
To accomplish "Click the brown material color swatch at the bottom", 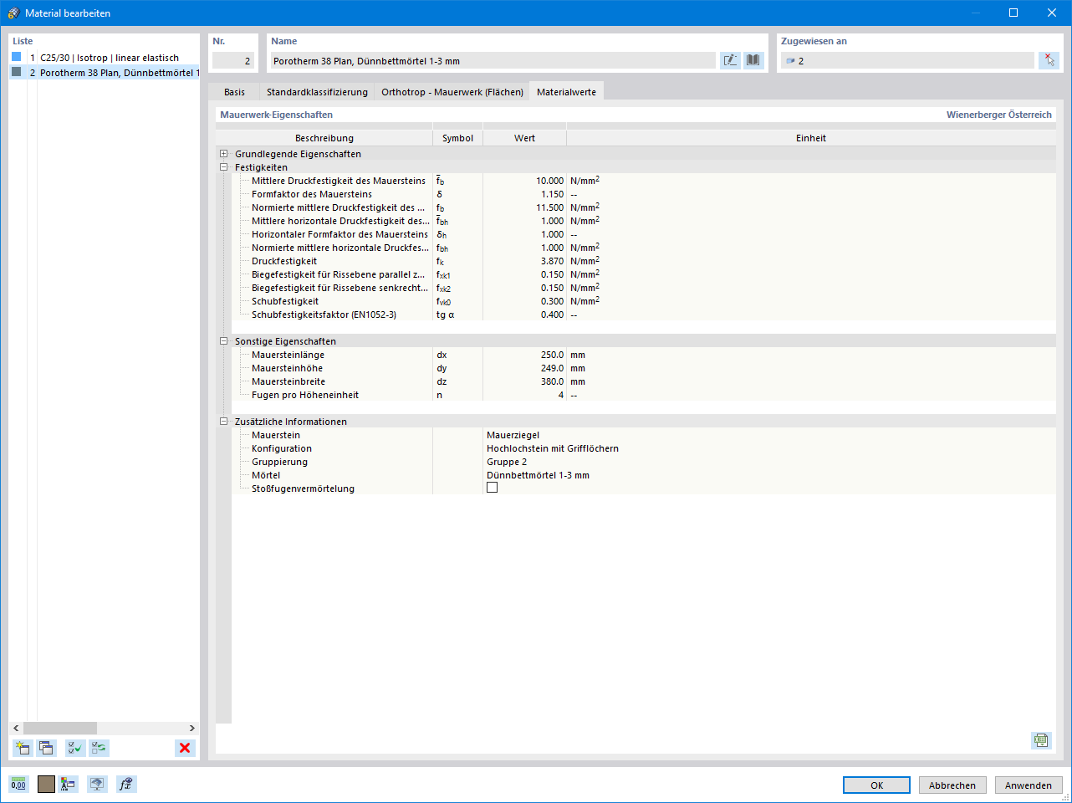I will [46, 784].
